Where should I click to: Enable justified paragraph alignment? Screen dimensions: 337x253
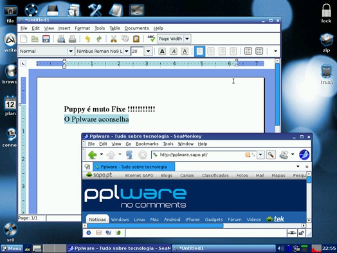(233, 52)
